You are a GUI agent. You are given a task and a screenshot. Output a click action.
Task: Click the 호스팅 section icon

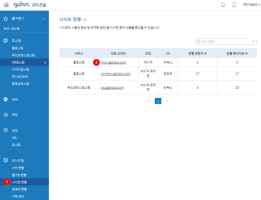pos(6,41)
